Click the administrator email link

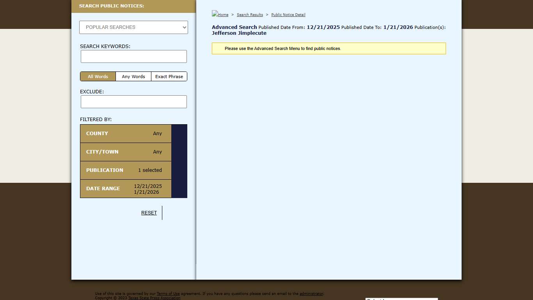311,294
